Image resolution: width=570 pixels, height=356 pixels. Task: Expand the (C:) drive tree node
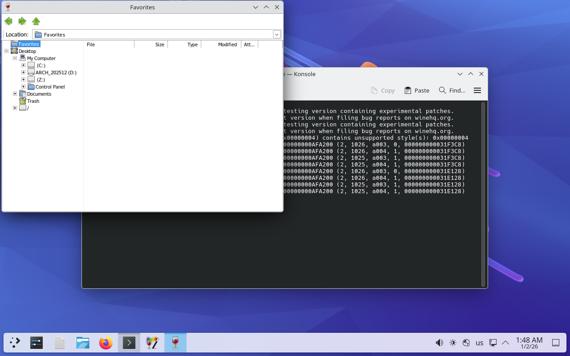(23, 65)
